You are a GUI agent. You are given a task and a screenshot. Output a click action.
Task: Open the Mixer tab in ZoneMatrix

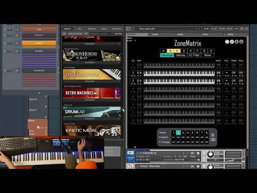click(208, 55)
